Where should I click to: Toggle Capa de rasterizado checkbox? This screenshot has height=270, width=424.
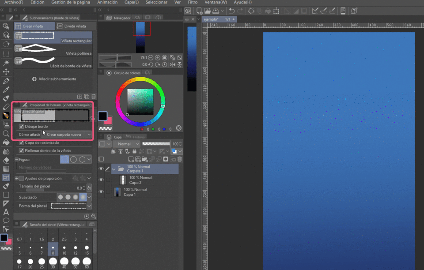pos(22,143)
